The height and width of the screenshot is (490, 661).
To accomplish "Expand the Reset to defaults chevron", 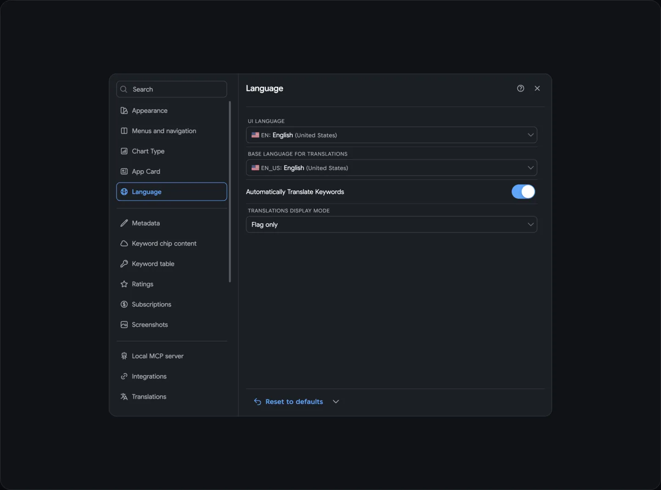I will [336, 401].
